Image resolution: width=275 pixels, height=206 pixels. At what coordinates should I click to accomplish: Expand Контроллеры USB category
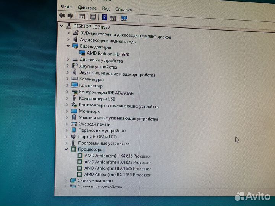click(67, 98)
